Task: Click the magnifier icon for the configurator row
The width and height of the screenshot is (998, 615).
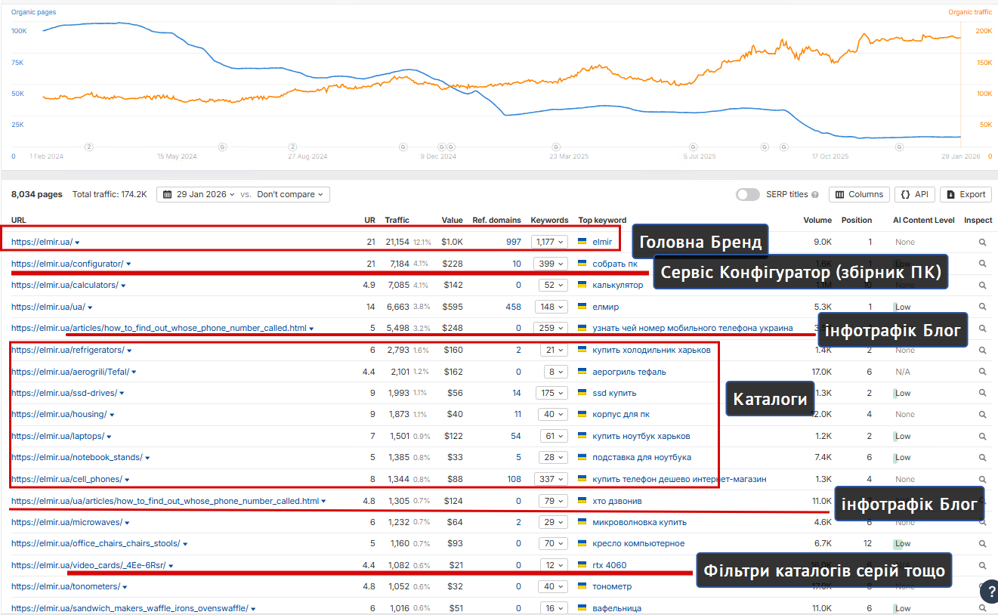Action: coord(982,264)
